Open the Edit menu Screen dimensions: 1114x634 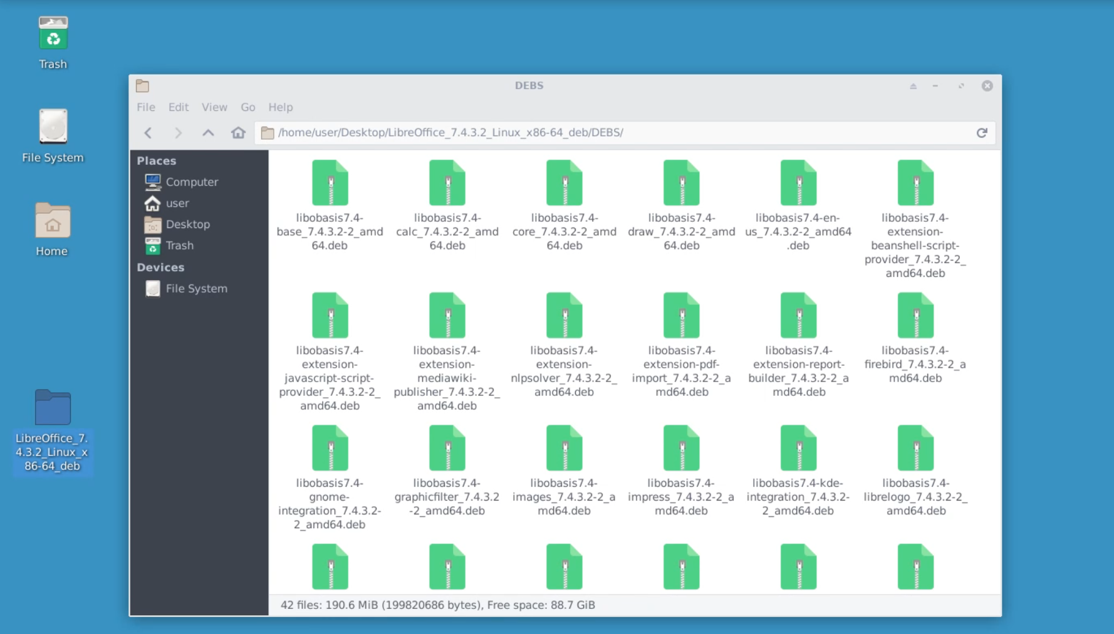(179, 107)
